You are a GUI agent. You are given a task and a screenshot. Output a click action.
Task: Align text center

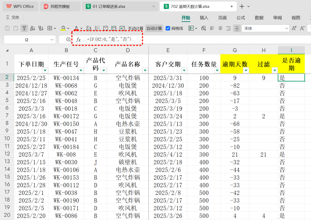click(220, 28)
